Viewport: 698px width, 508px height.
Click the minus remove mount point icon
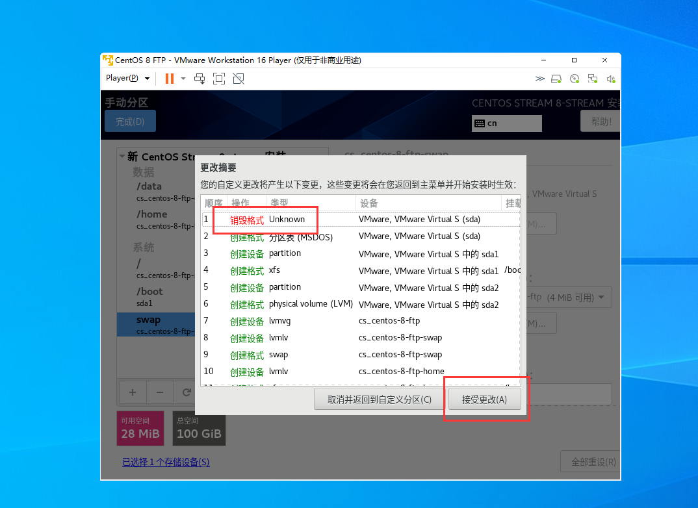(160, 392)
